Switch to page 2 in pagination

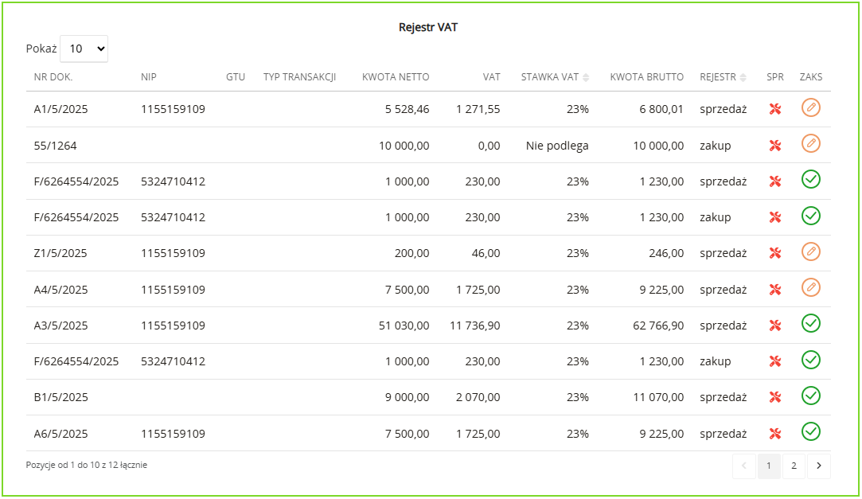coord(794,466)
